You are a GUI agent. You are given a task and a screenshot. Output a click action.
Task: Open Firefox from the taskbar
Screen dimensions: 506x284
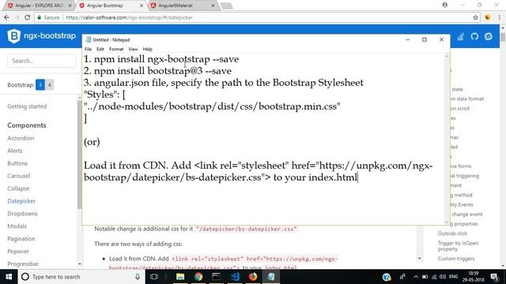pyautogui.click(x=253, y=277)
